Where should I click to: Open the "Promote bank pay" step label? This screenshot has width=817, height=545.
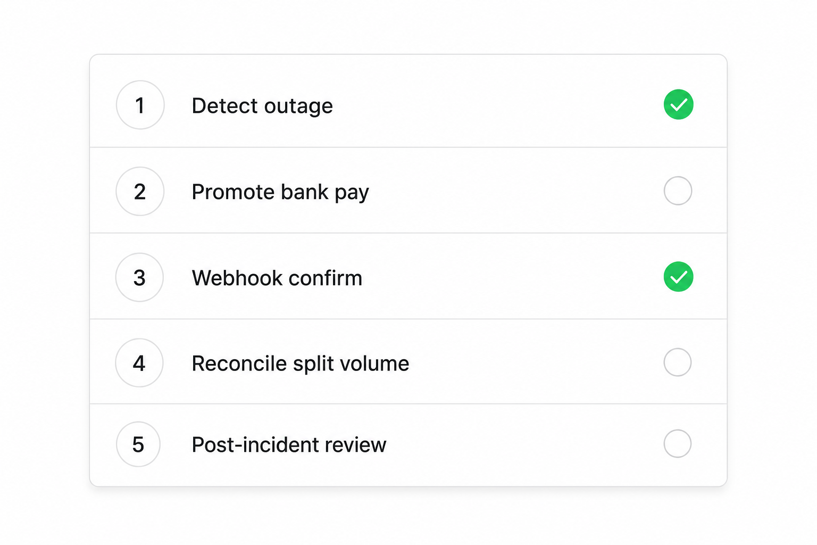(x=280, y=192)
